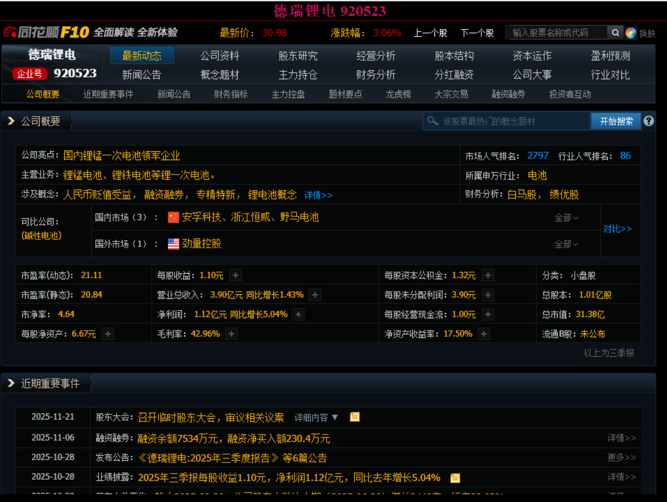Select 融资融券 sub-navigation item
Image resolution: width=667 pixels, height=502 pixels.
509,94
